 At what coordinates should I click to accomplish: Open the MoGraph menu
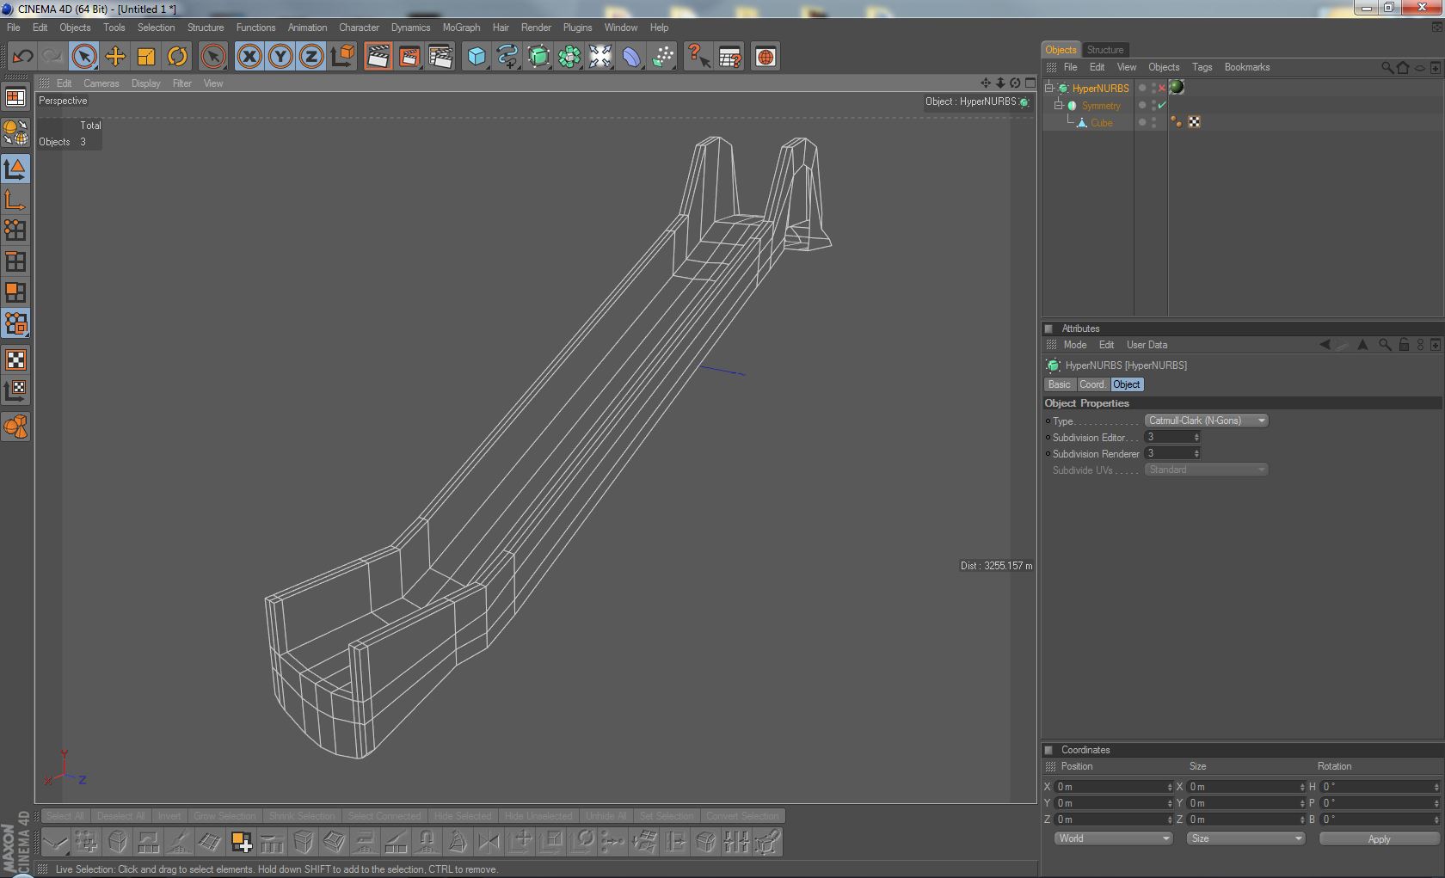pos(461,28)
